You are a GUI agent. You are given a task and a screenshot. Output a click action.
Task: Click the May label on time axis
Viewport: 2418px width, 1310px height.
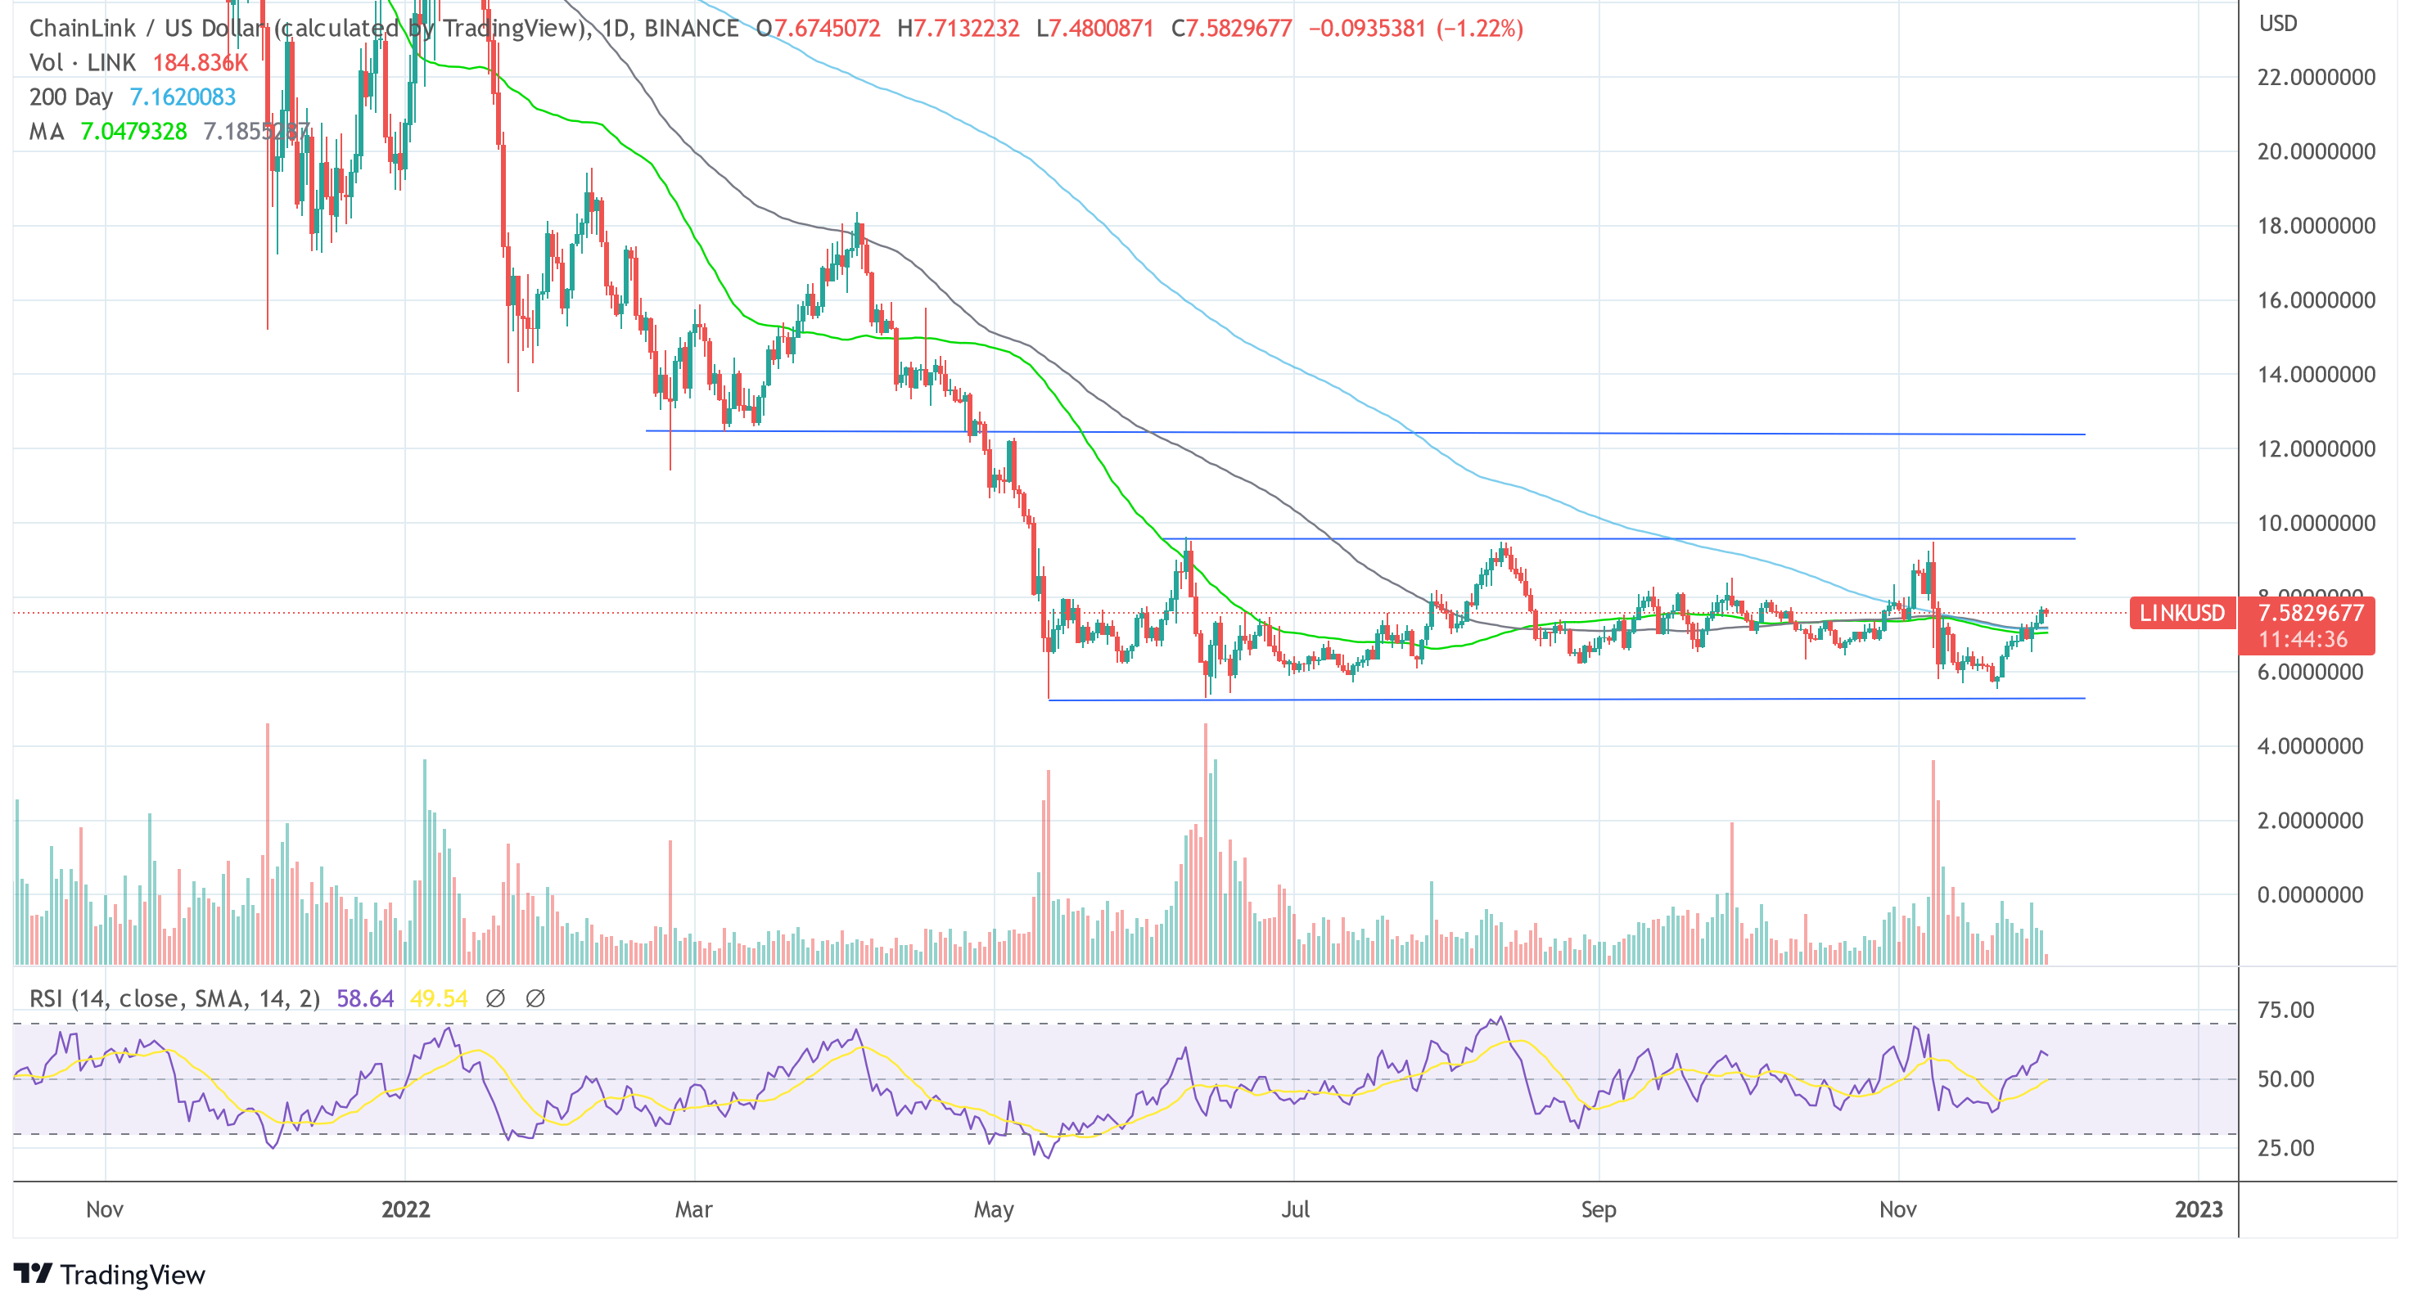pos(994,1209)
